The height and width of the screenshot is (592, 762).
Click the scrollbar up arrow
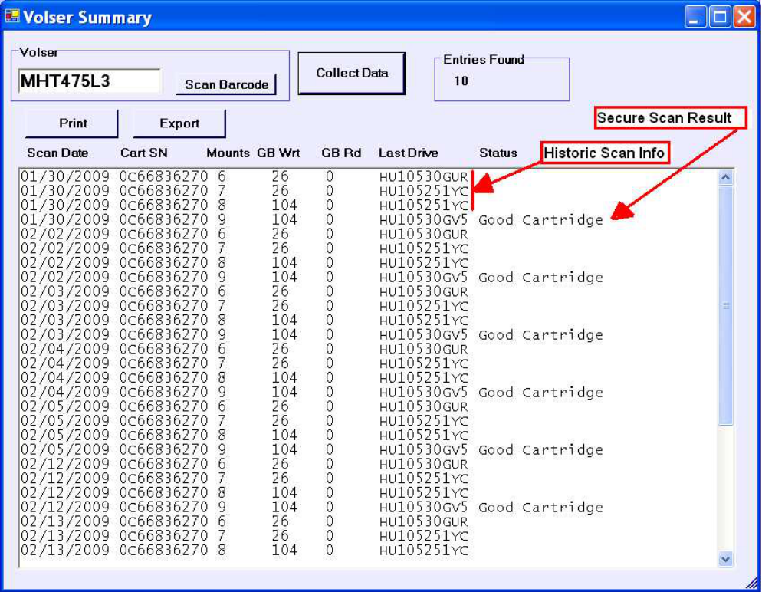725,177
